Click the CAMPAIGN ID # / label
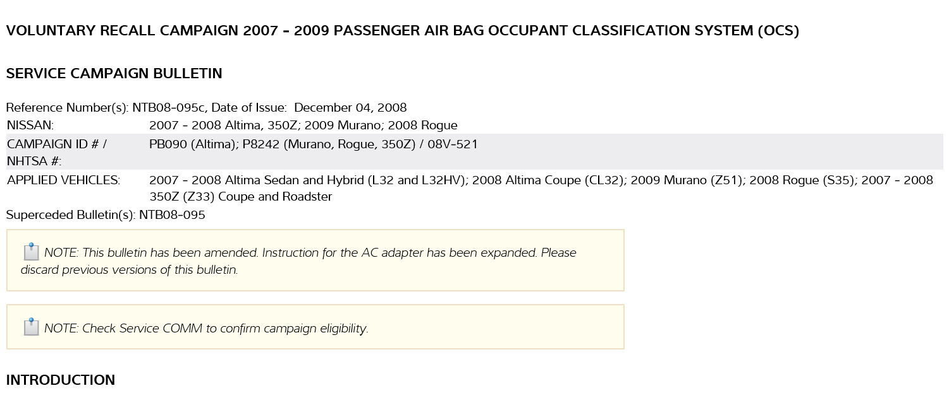949x393 pixels. (57, 144)
